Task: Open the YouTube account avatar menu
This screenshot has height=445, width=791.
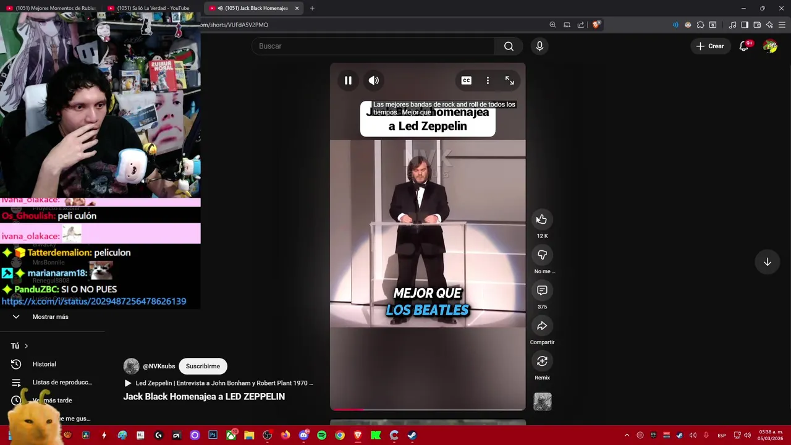Action: click(x=770, y=46)
